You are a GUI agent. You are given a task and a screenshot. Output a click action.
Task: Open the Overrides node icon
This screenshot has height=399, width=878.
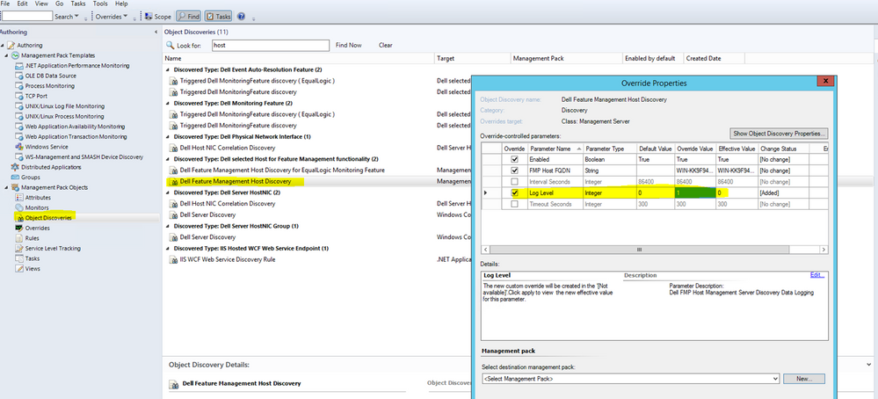click(x=19, y=228)
